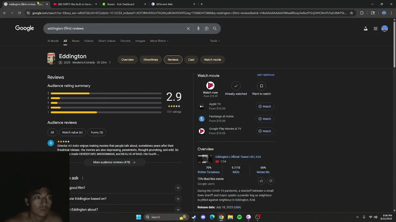The image size is (396, 222).
Task: Open More audience reviews (478)
Action: pyautogui.click(x=114, y=162)
